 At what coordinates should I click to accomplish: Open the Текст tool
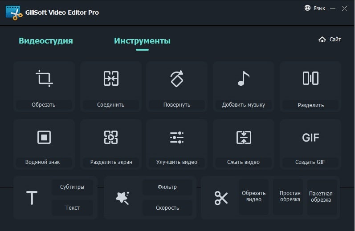[72, 208]
